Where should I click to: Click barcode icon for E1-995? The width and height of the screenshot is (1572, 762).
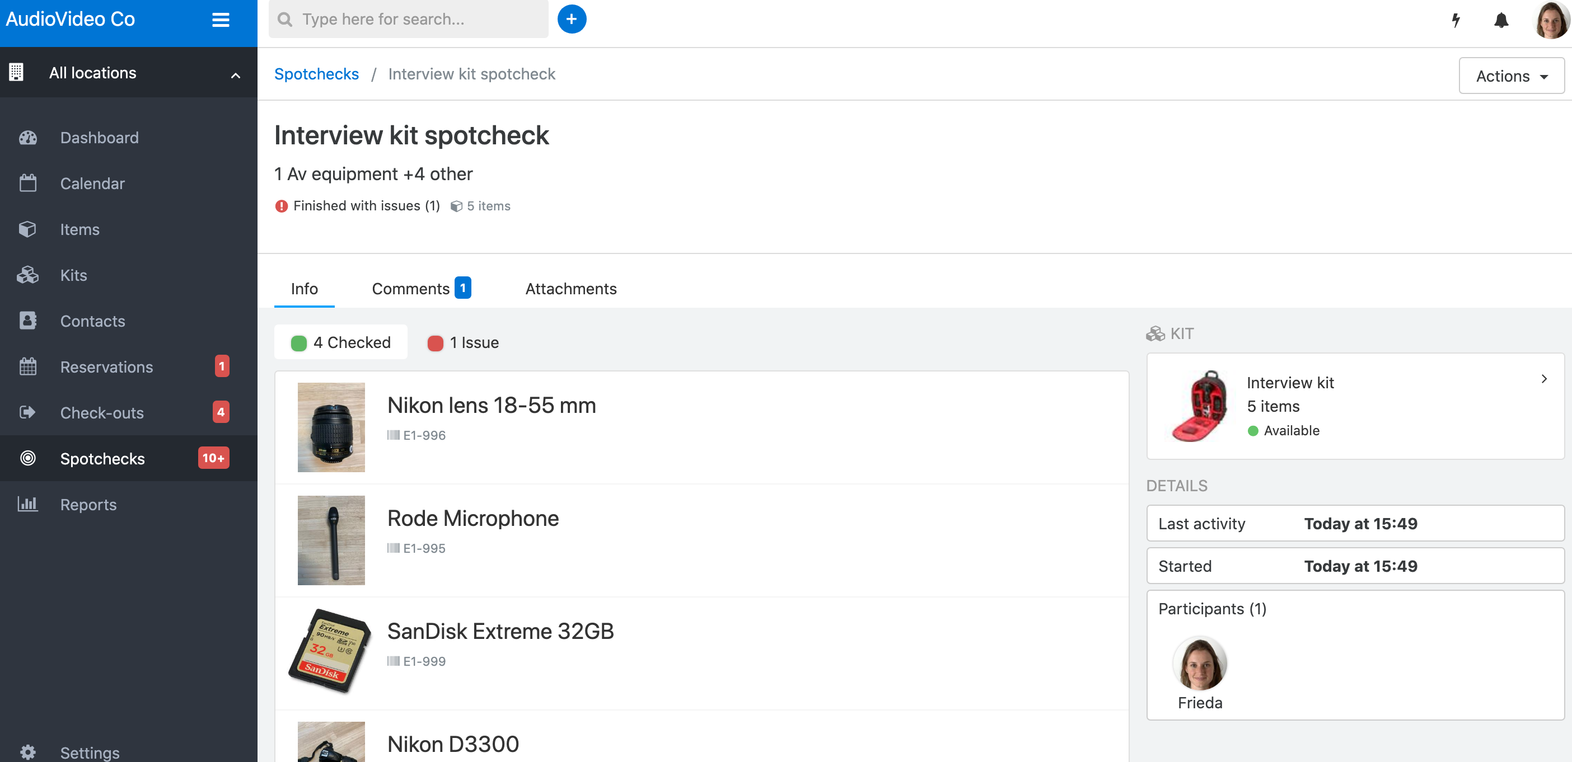(394, 548)
